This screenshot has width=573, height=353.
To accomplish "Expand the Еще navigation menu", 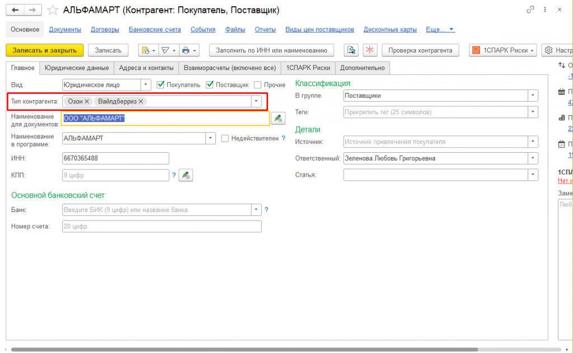I will click(x=440, y=30).
